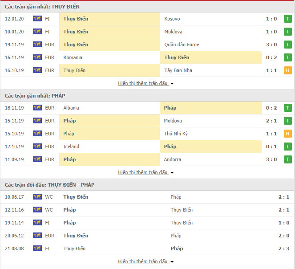Click the world map flag icon for 12.01.20 match
Screen dimensions: 295x269
click(x=37, y=19)
